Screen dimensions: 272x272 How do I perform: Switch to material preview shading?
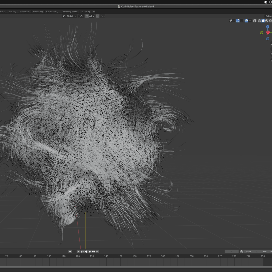(267, 21)
